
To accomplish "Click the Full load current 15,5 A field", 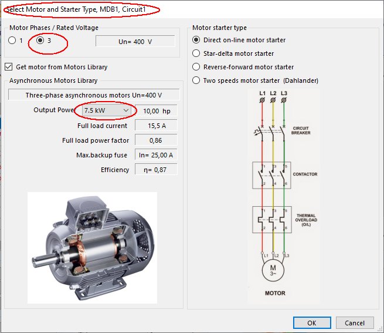I will [156, 126].
